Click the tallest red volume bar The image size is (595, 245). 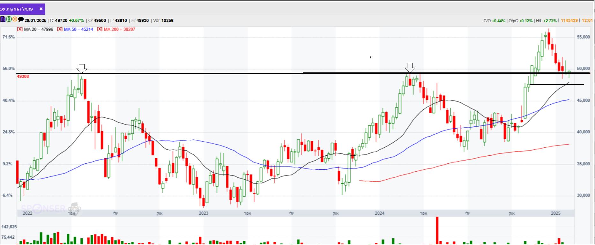coord(437,231)
